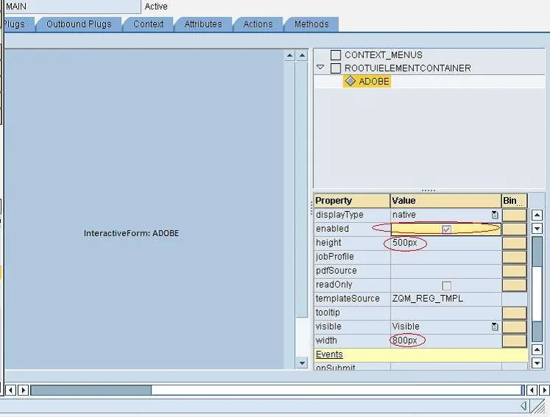Click binding button for visible property
550x417 pixels.
pyautogui.click(x=514, y=327)
